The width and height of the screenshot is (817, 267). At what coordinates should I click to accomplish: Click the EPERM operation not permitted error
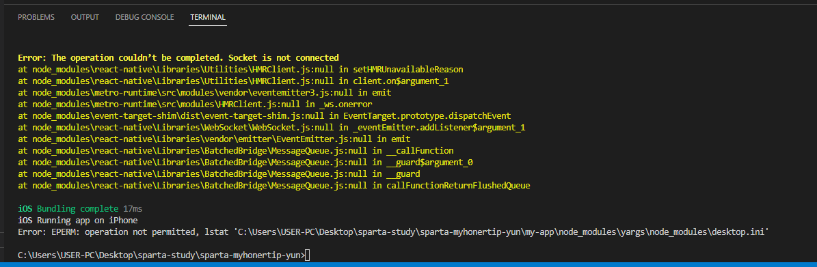(393, 232)
